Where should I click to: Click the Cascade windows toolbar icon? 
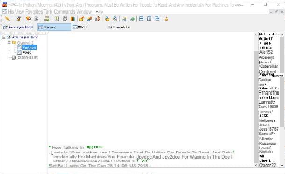tap(157, 19)
